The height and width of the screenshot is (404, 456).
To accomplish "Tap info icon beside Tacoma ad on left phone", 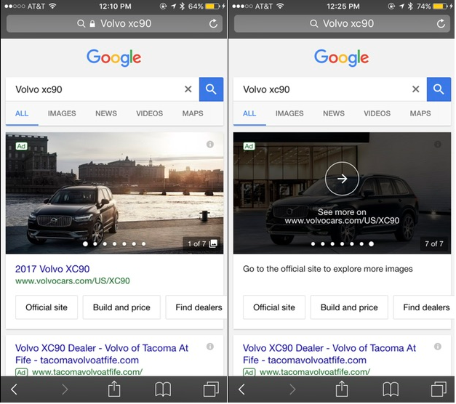I will pyautogui.click(x=210, y=347).
